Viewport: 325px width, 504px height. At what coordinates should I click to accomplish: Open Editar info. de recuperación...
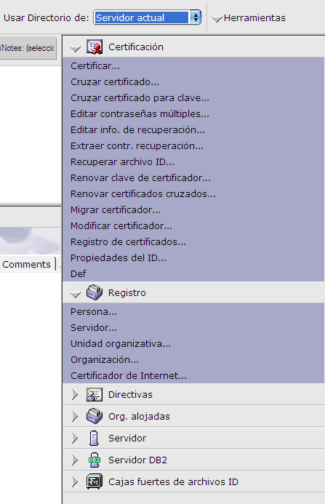137,130
